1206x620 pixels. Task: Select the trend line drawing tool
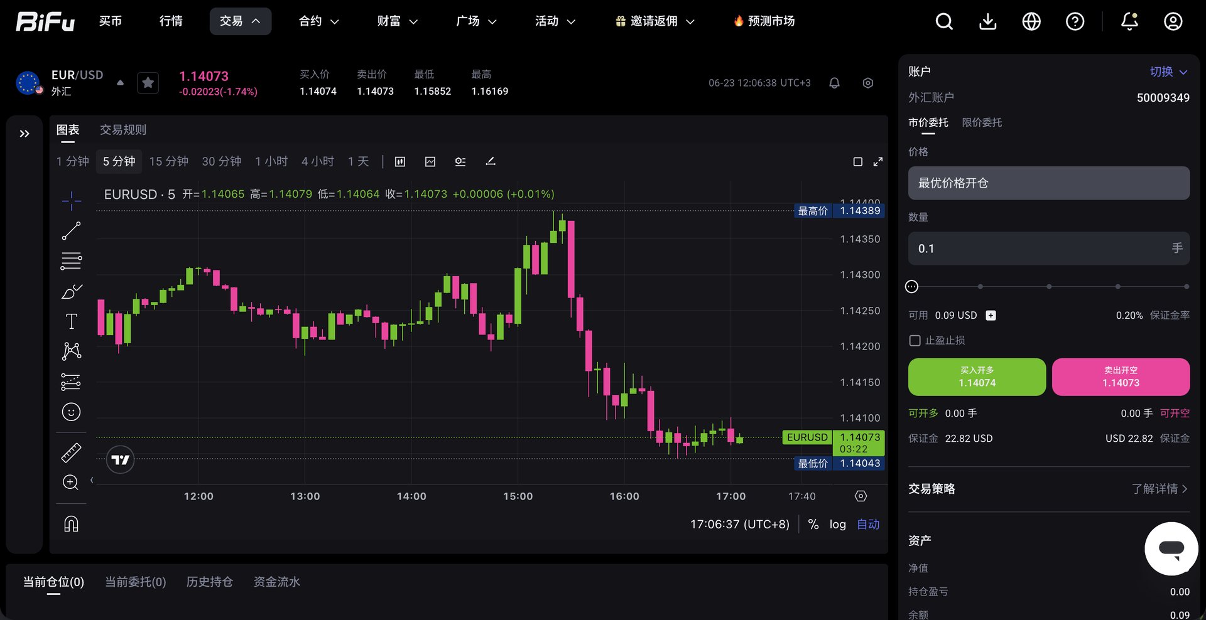click(71, 231)
